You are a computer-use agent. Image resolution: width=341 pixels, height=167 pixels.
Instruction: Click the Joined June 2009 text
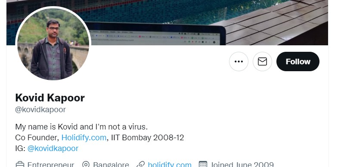[x=242, y=164]
